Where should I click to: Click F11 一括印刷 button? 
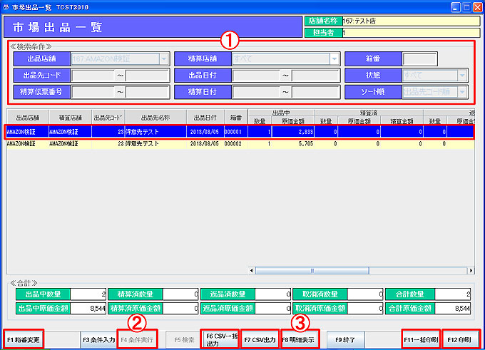[x=421, y=339]
